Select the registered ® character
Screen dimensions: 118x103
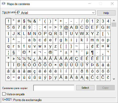coord(50,53)
